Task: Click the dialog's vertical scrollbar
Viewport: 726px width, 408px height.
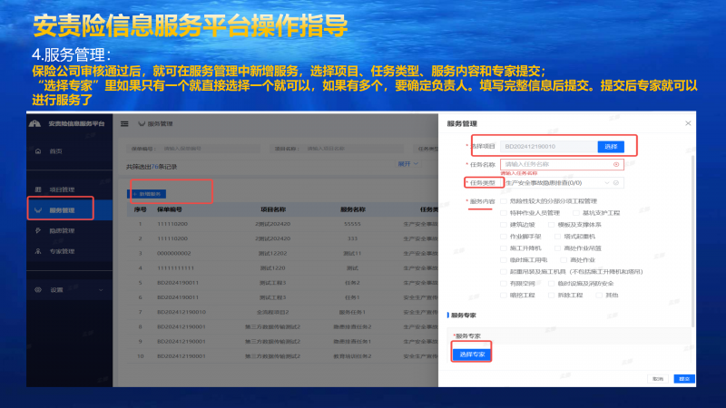Action: (x=692, y=240)
